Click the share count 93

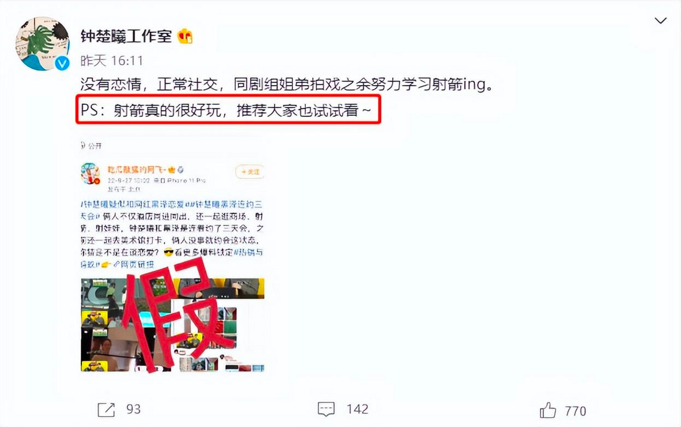point(133,409)
